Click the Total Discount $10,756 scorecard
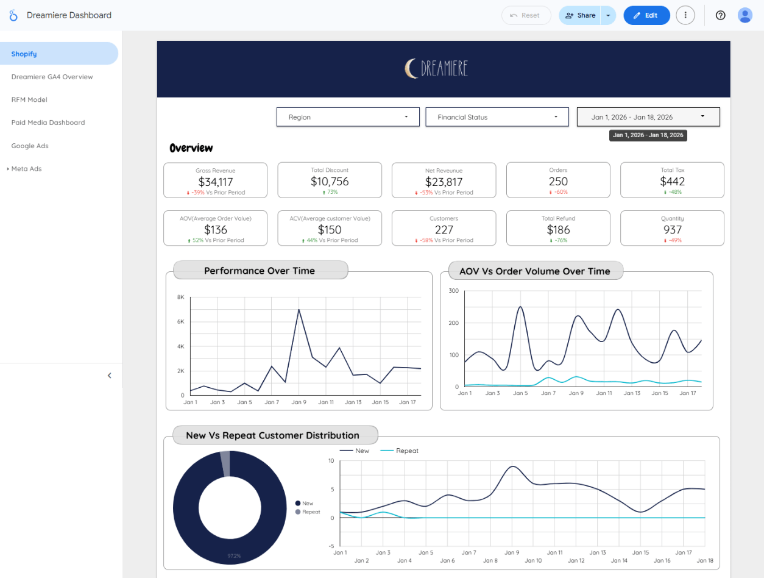Viewport: 764px width, 578px height. pos(330,180)
